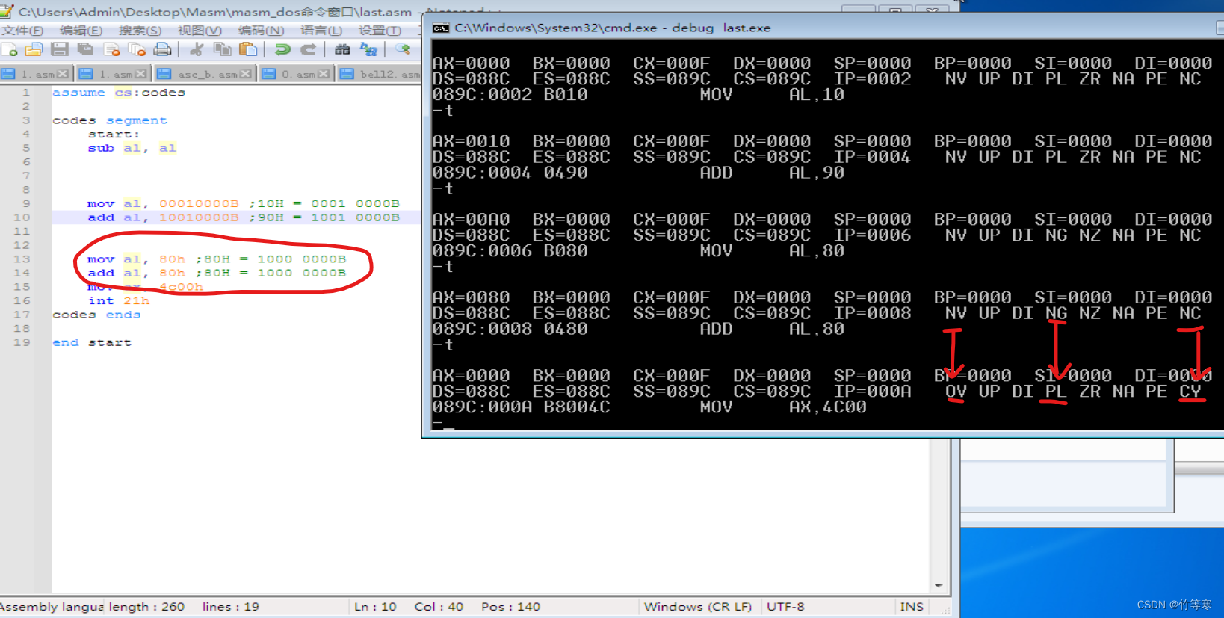Click the 'AX,4C00' operand in debug output

pos(828,407)
